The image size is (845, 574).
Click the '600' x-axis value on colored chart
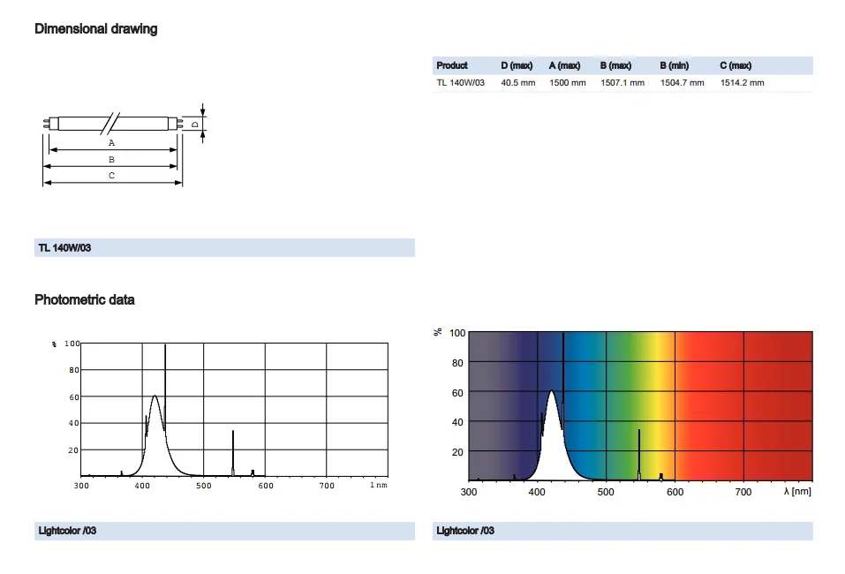coord(675,492)
